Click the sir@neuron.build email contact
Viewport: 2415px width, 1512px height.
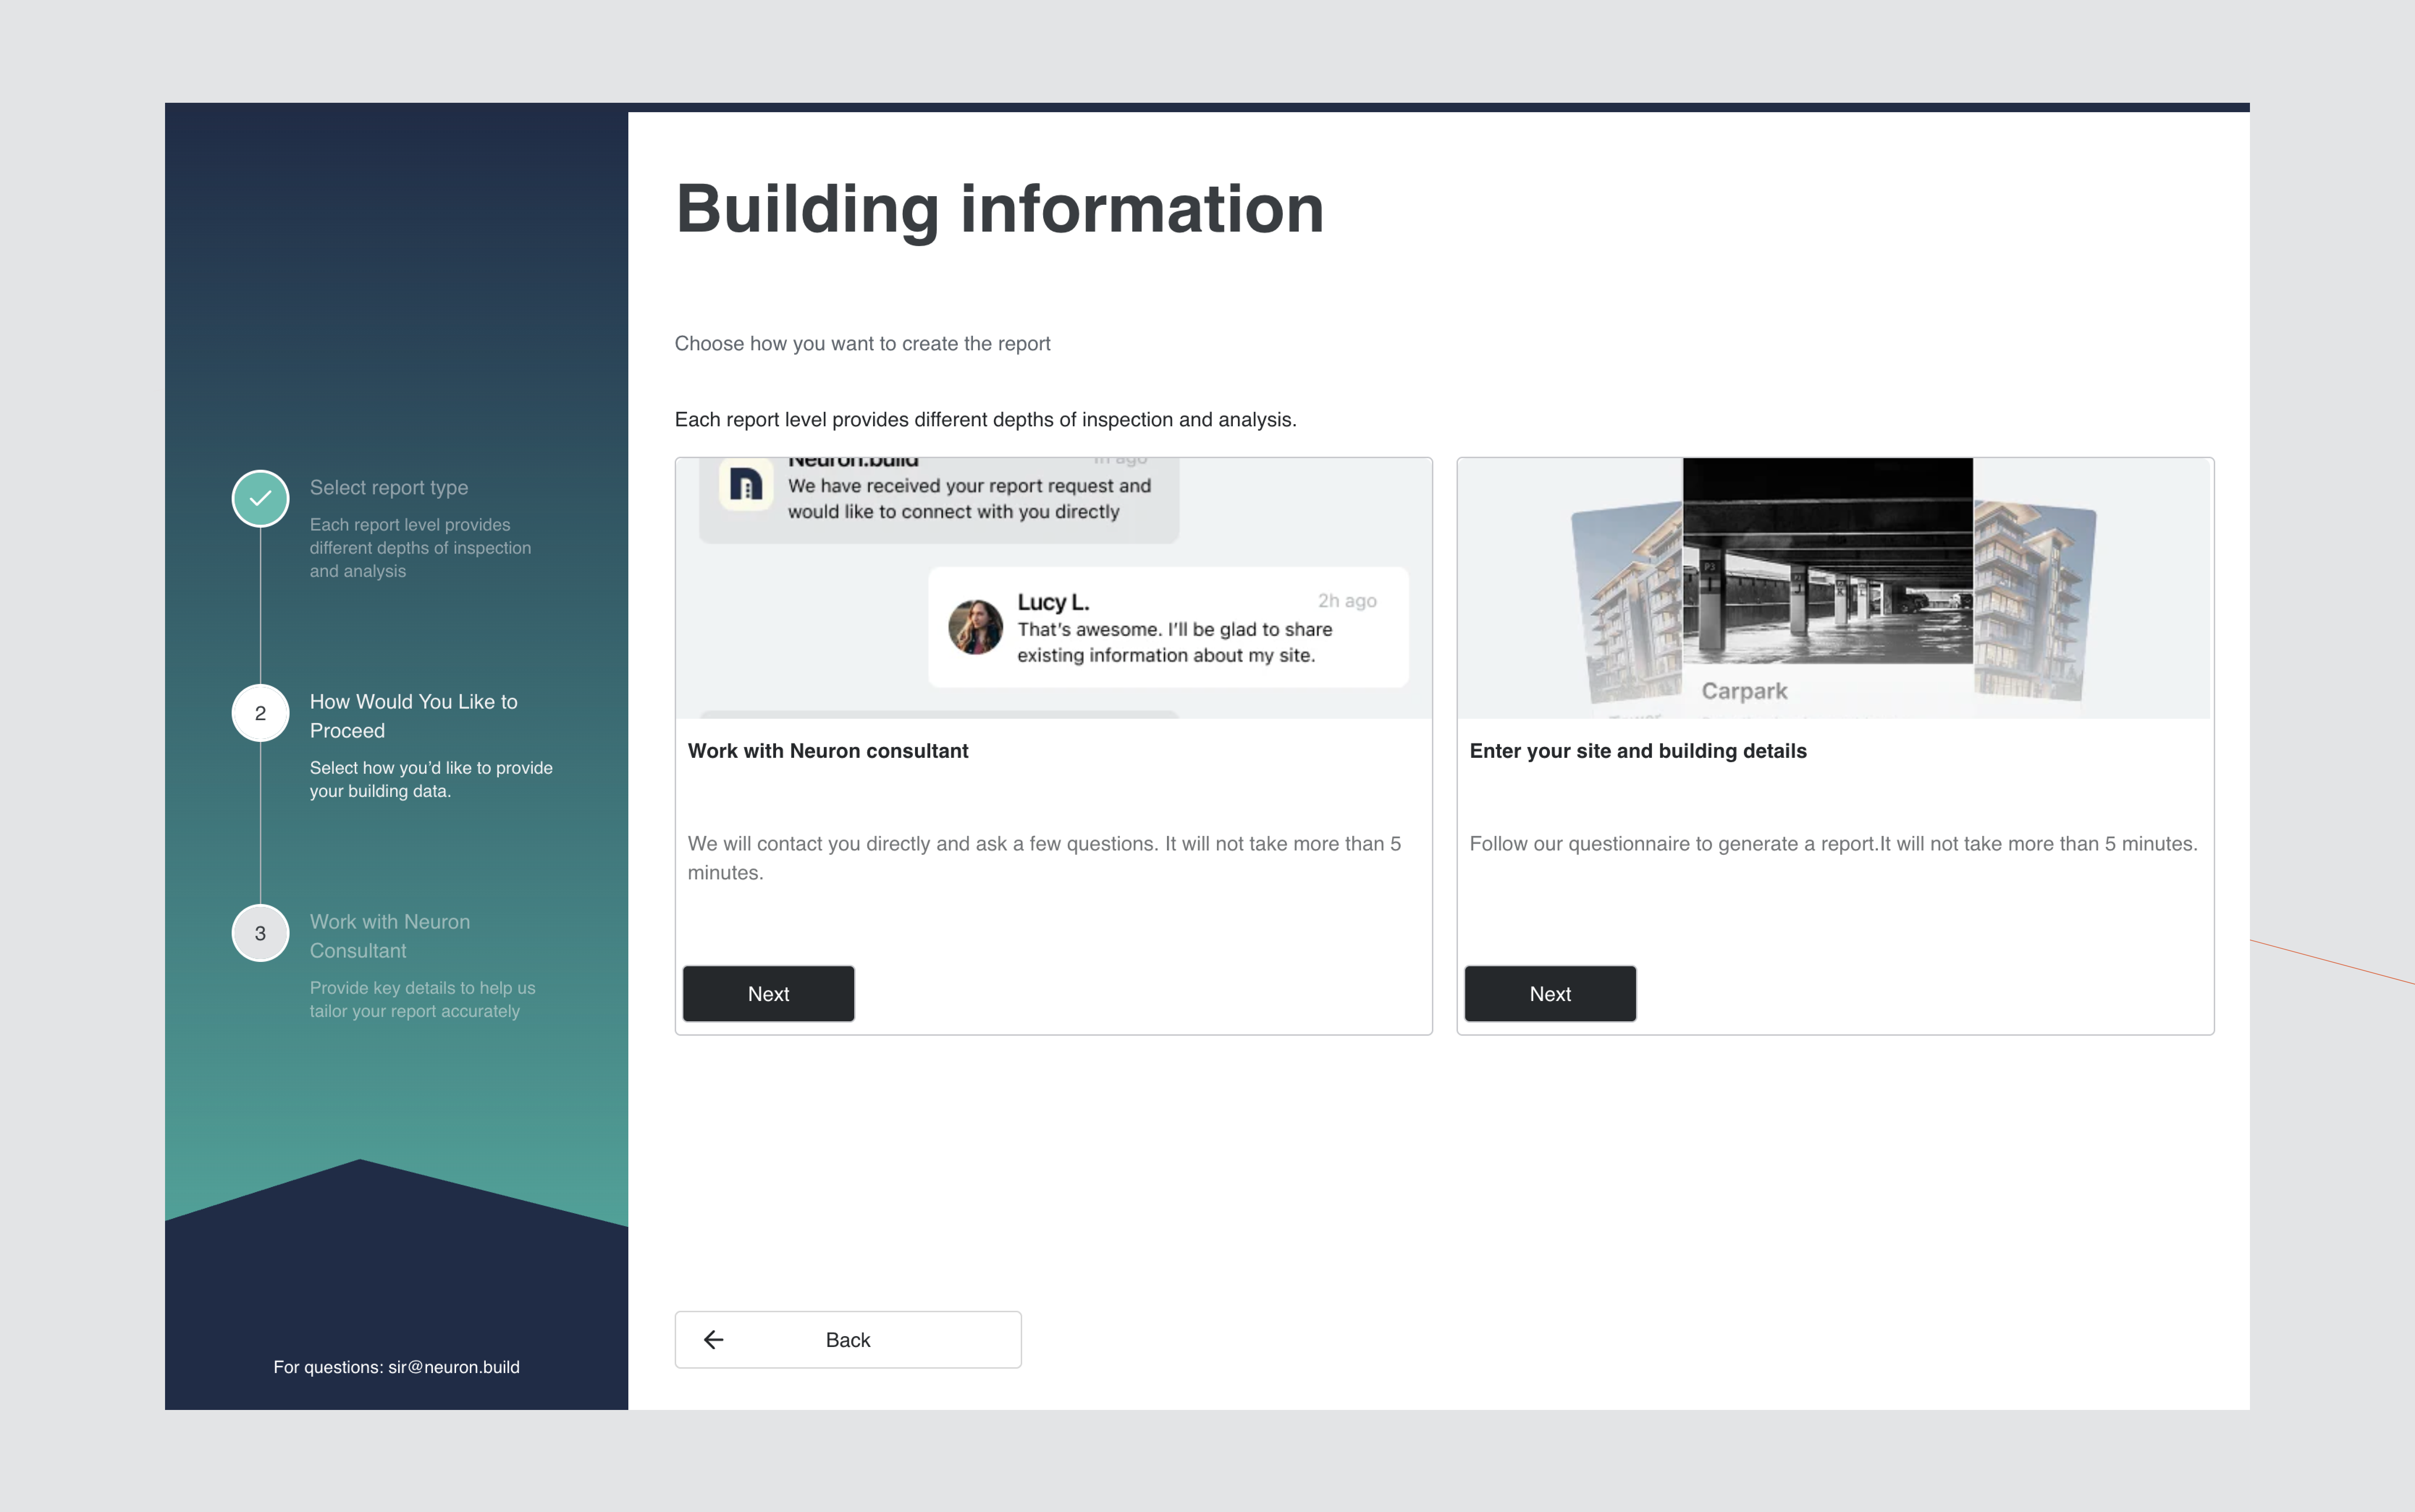[x=453, y=1367]
